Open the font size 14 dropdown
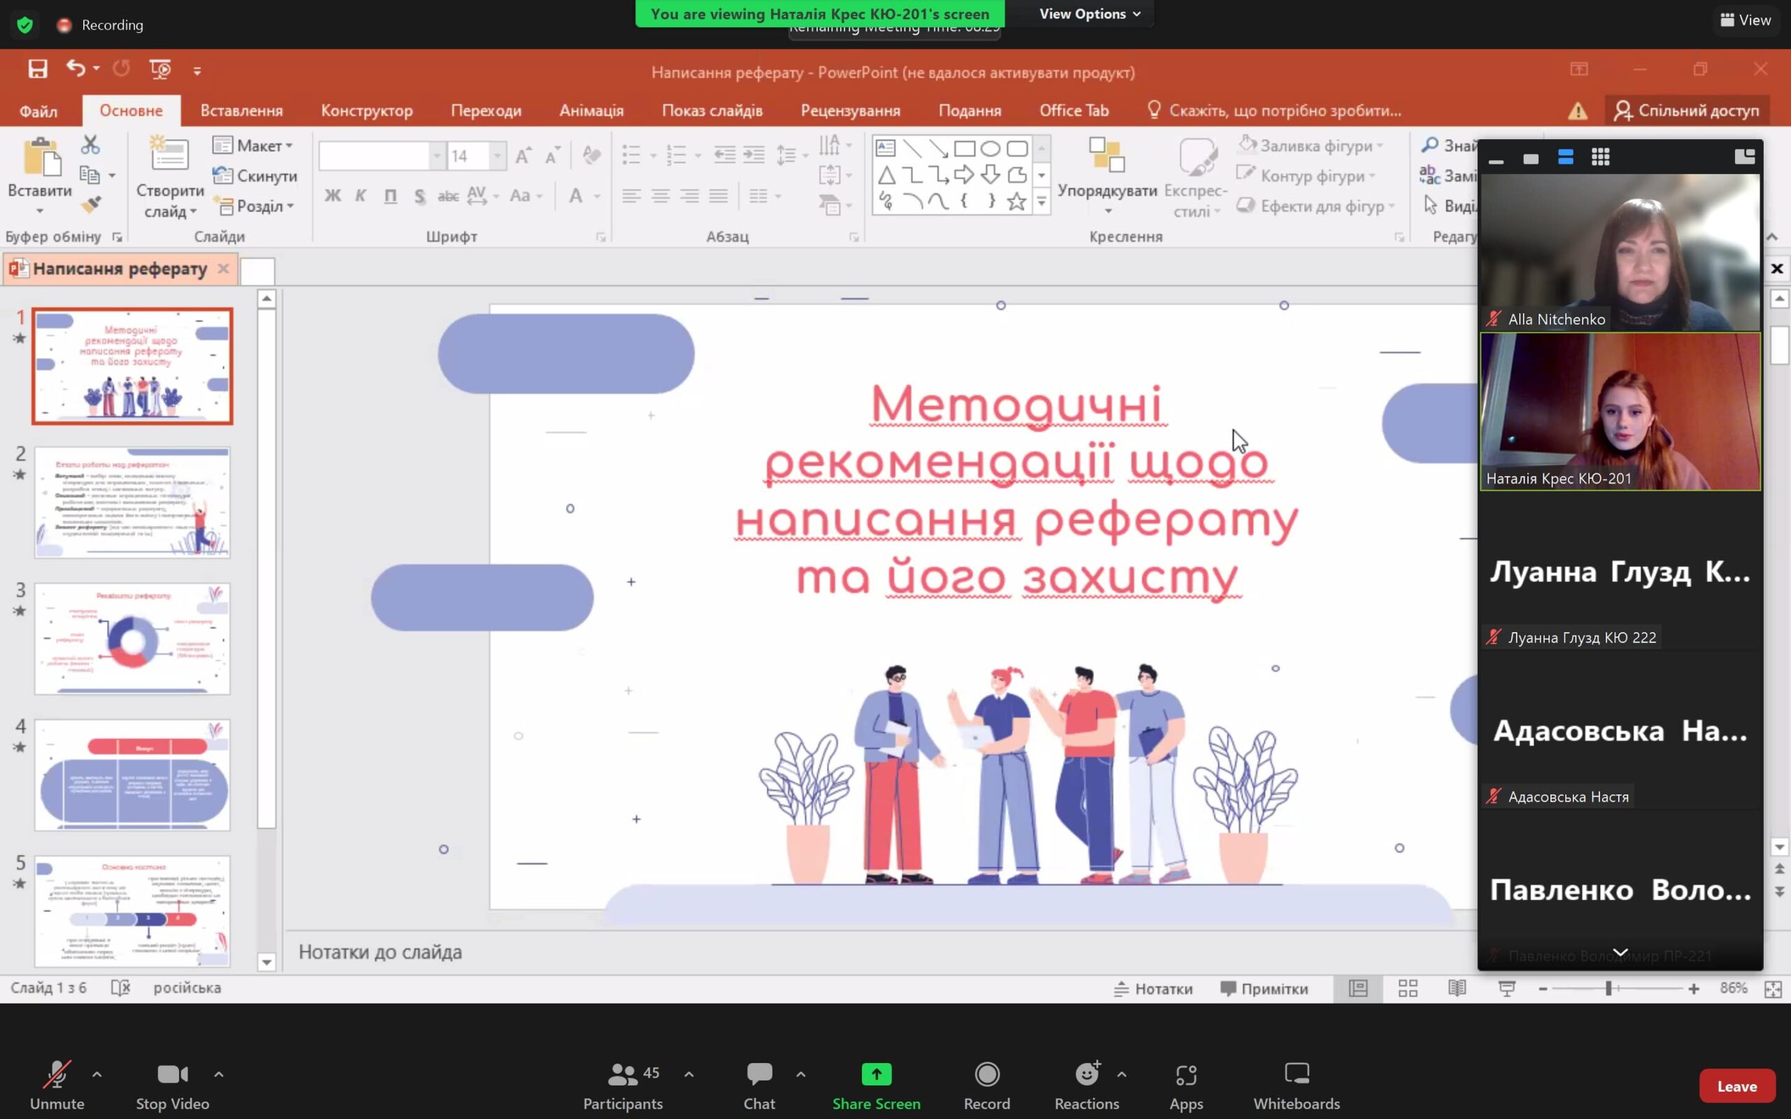 [x=497, y=156]
